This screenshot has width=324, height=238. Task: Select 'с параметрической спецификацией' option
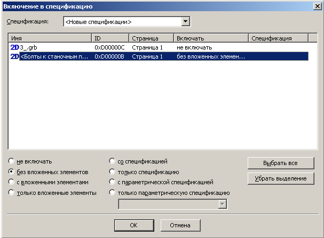click(112, 182)
